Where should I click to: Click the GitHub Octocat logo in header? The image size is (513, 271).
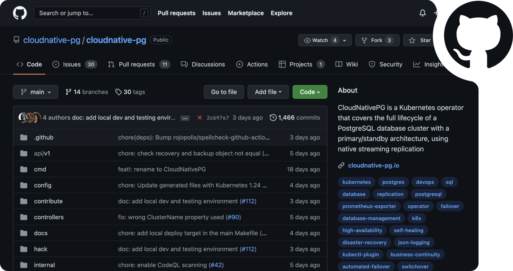20,13
